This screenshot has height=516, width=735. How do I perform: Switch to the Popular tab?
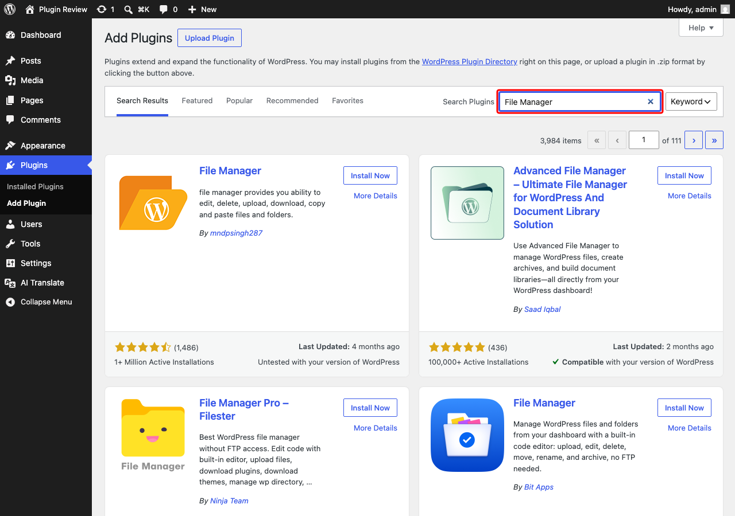pos(239,101)
